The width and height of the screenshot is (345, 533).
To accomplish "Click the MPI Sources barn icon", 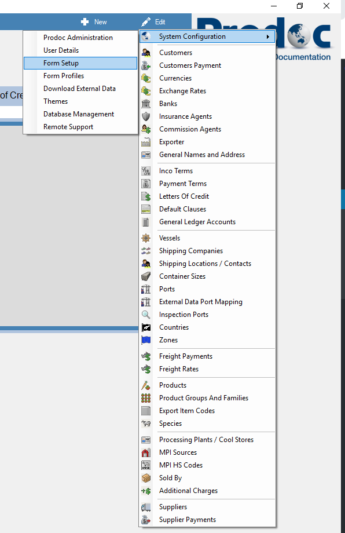I will pyautogui.click(x=146, y=452).
